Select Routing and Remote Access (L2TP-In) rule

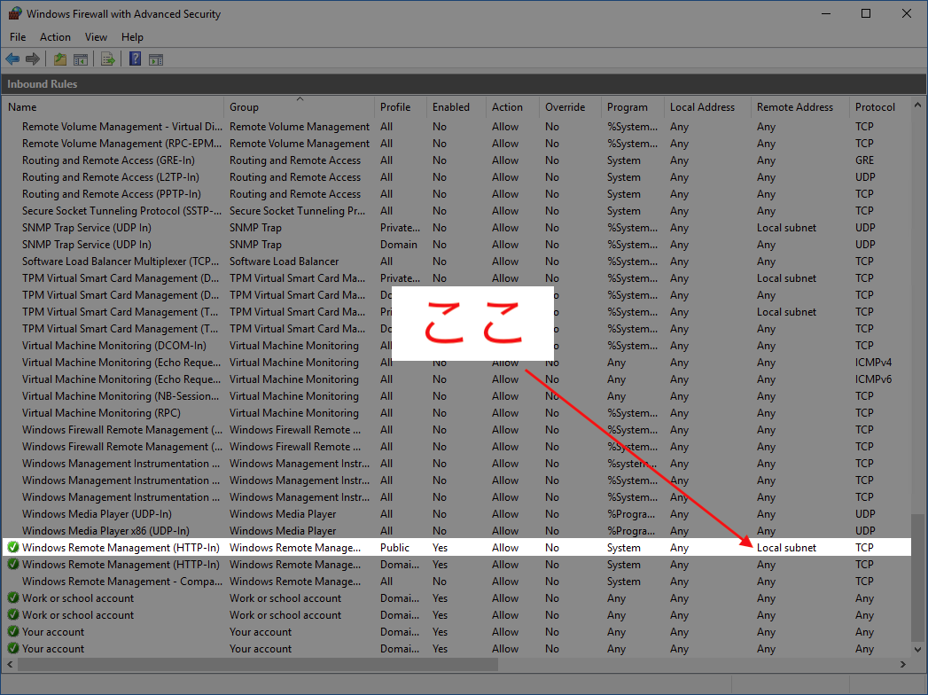pyautogui.click(x=456, y=177)
